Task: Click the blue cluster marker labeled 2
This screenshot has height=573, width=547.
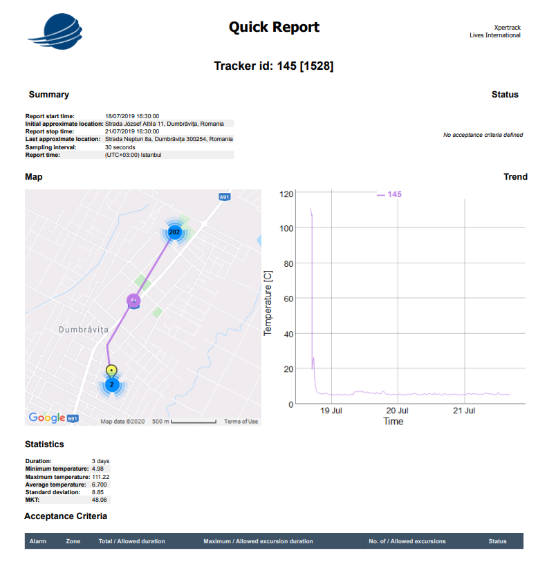Action: click(x=112, y=384)
